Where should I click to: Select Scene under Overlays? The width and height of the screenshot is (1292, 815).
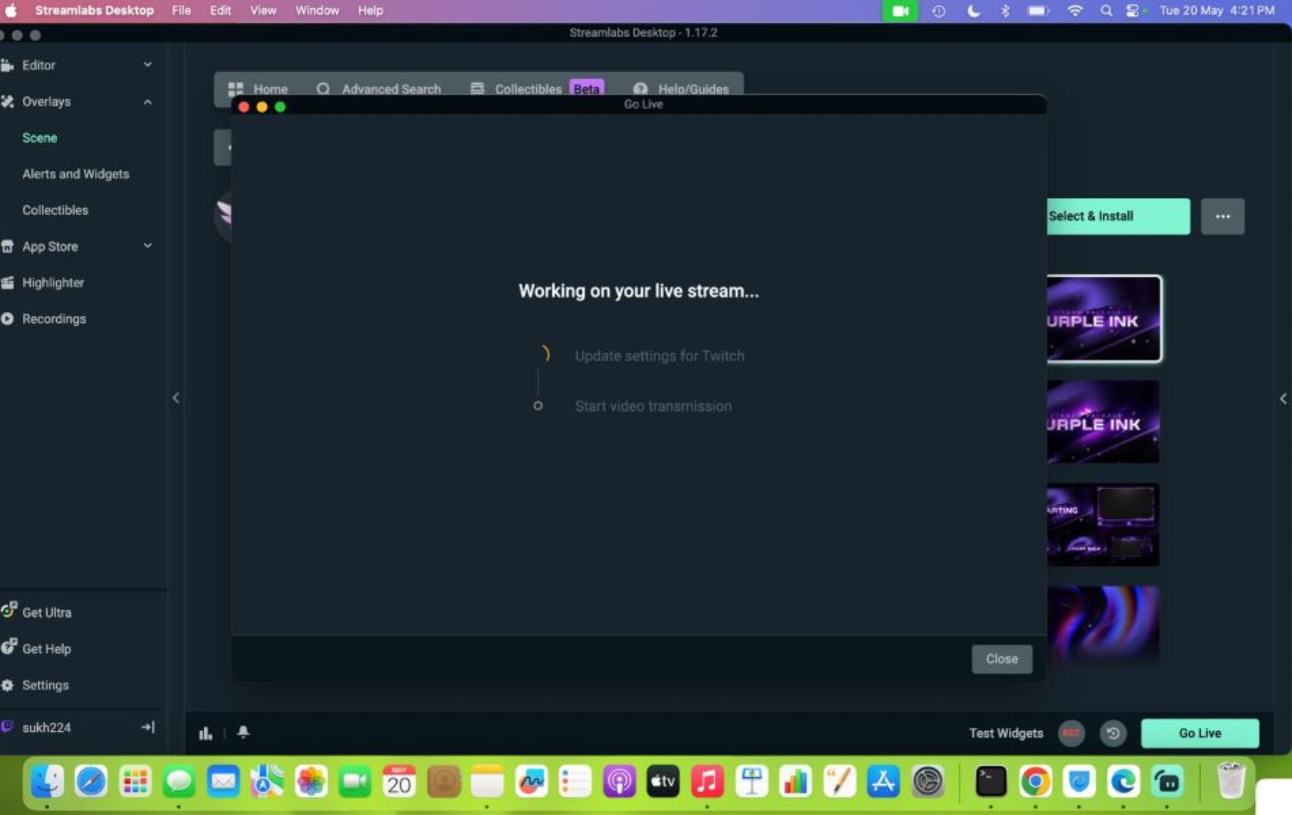pos(40,137)
